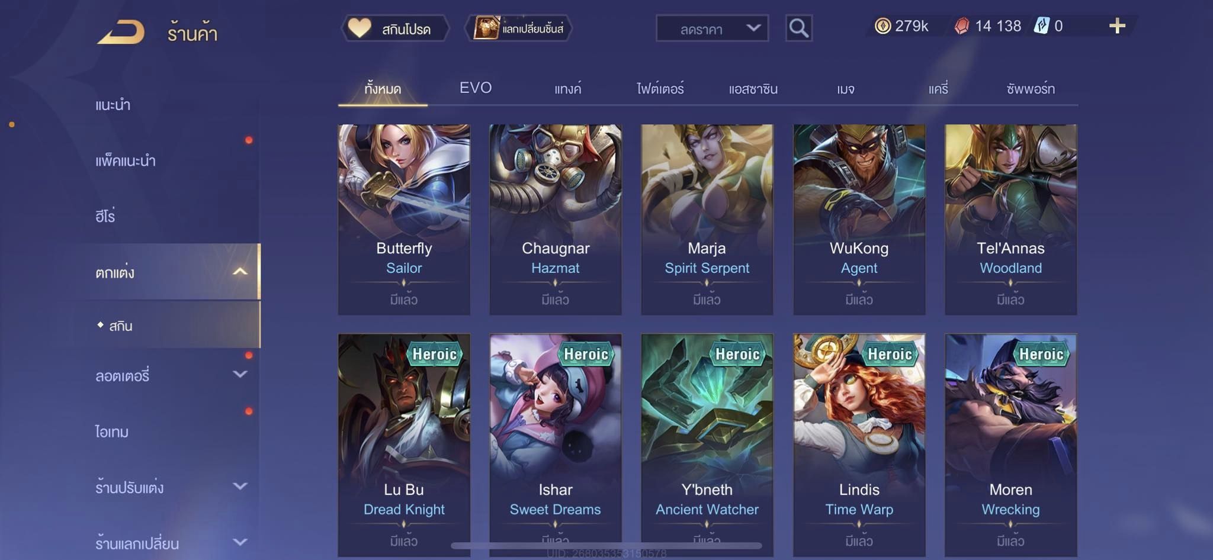Select the ซัพพอร์ท category tab

tap(1031, 89)
